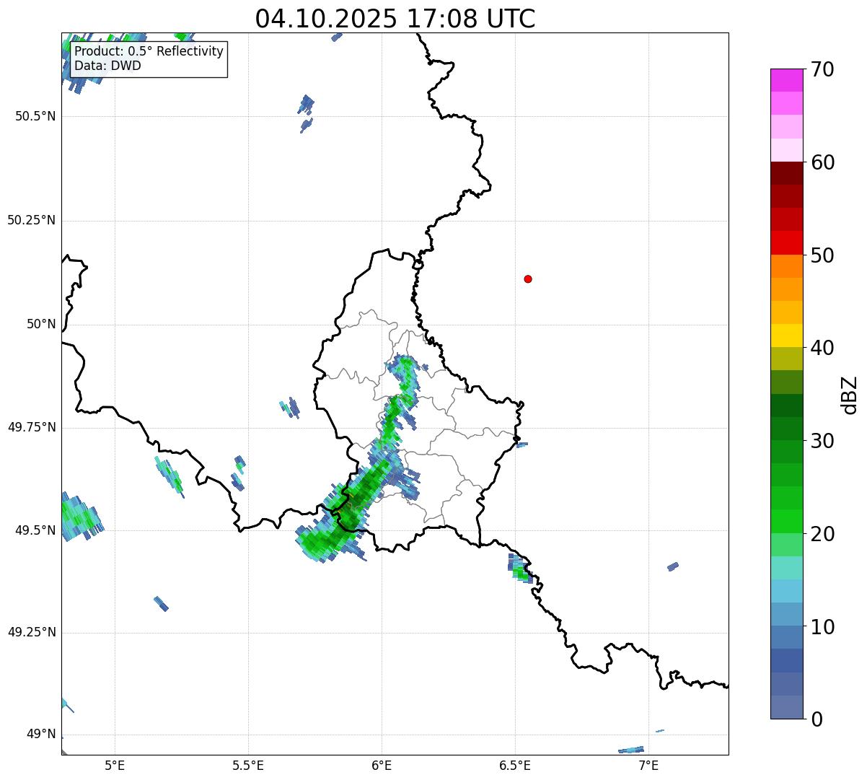The width and height of the screenshot is (867, 780).
Task: Click the dBZ colorbar axis label
Action: click(x=850, y=395)
